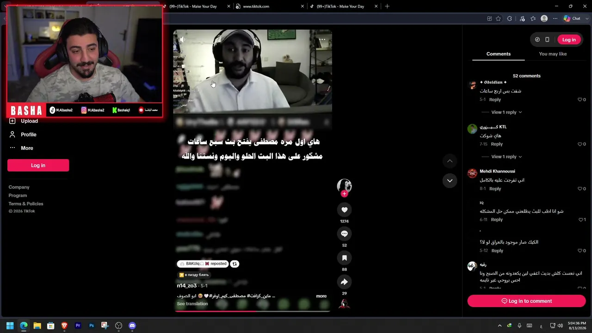Screen dimensions: 592x333
Task: Expand the Program footer section
Action: coord(18,196)
